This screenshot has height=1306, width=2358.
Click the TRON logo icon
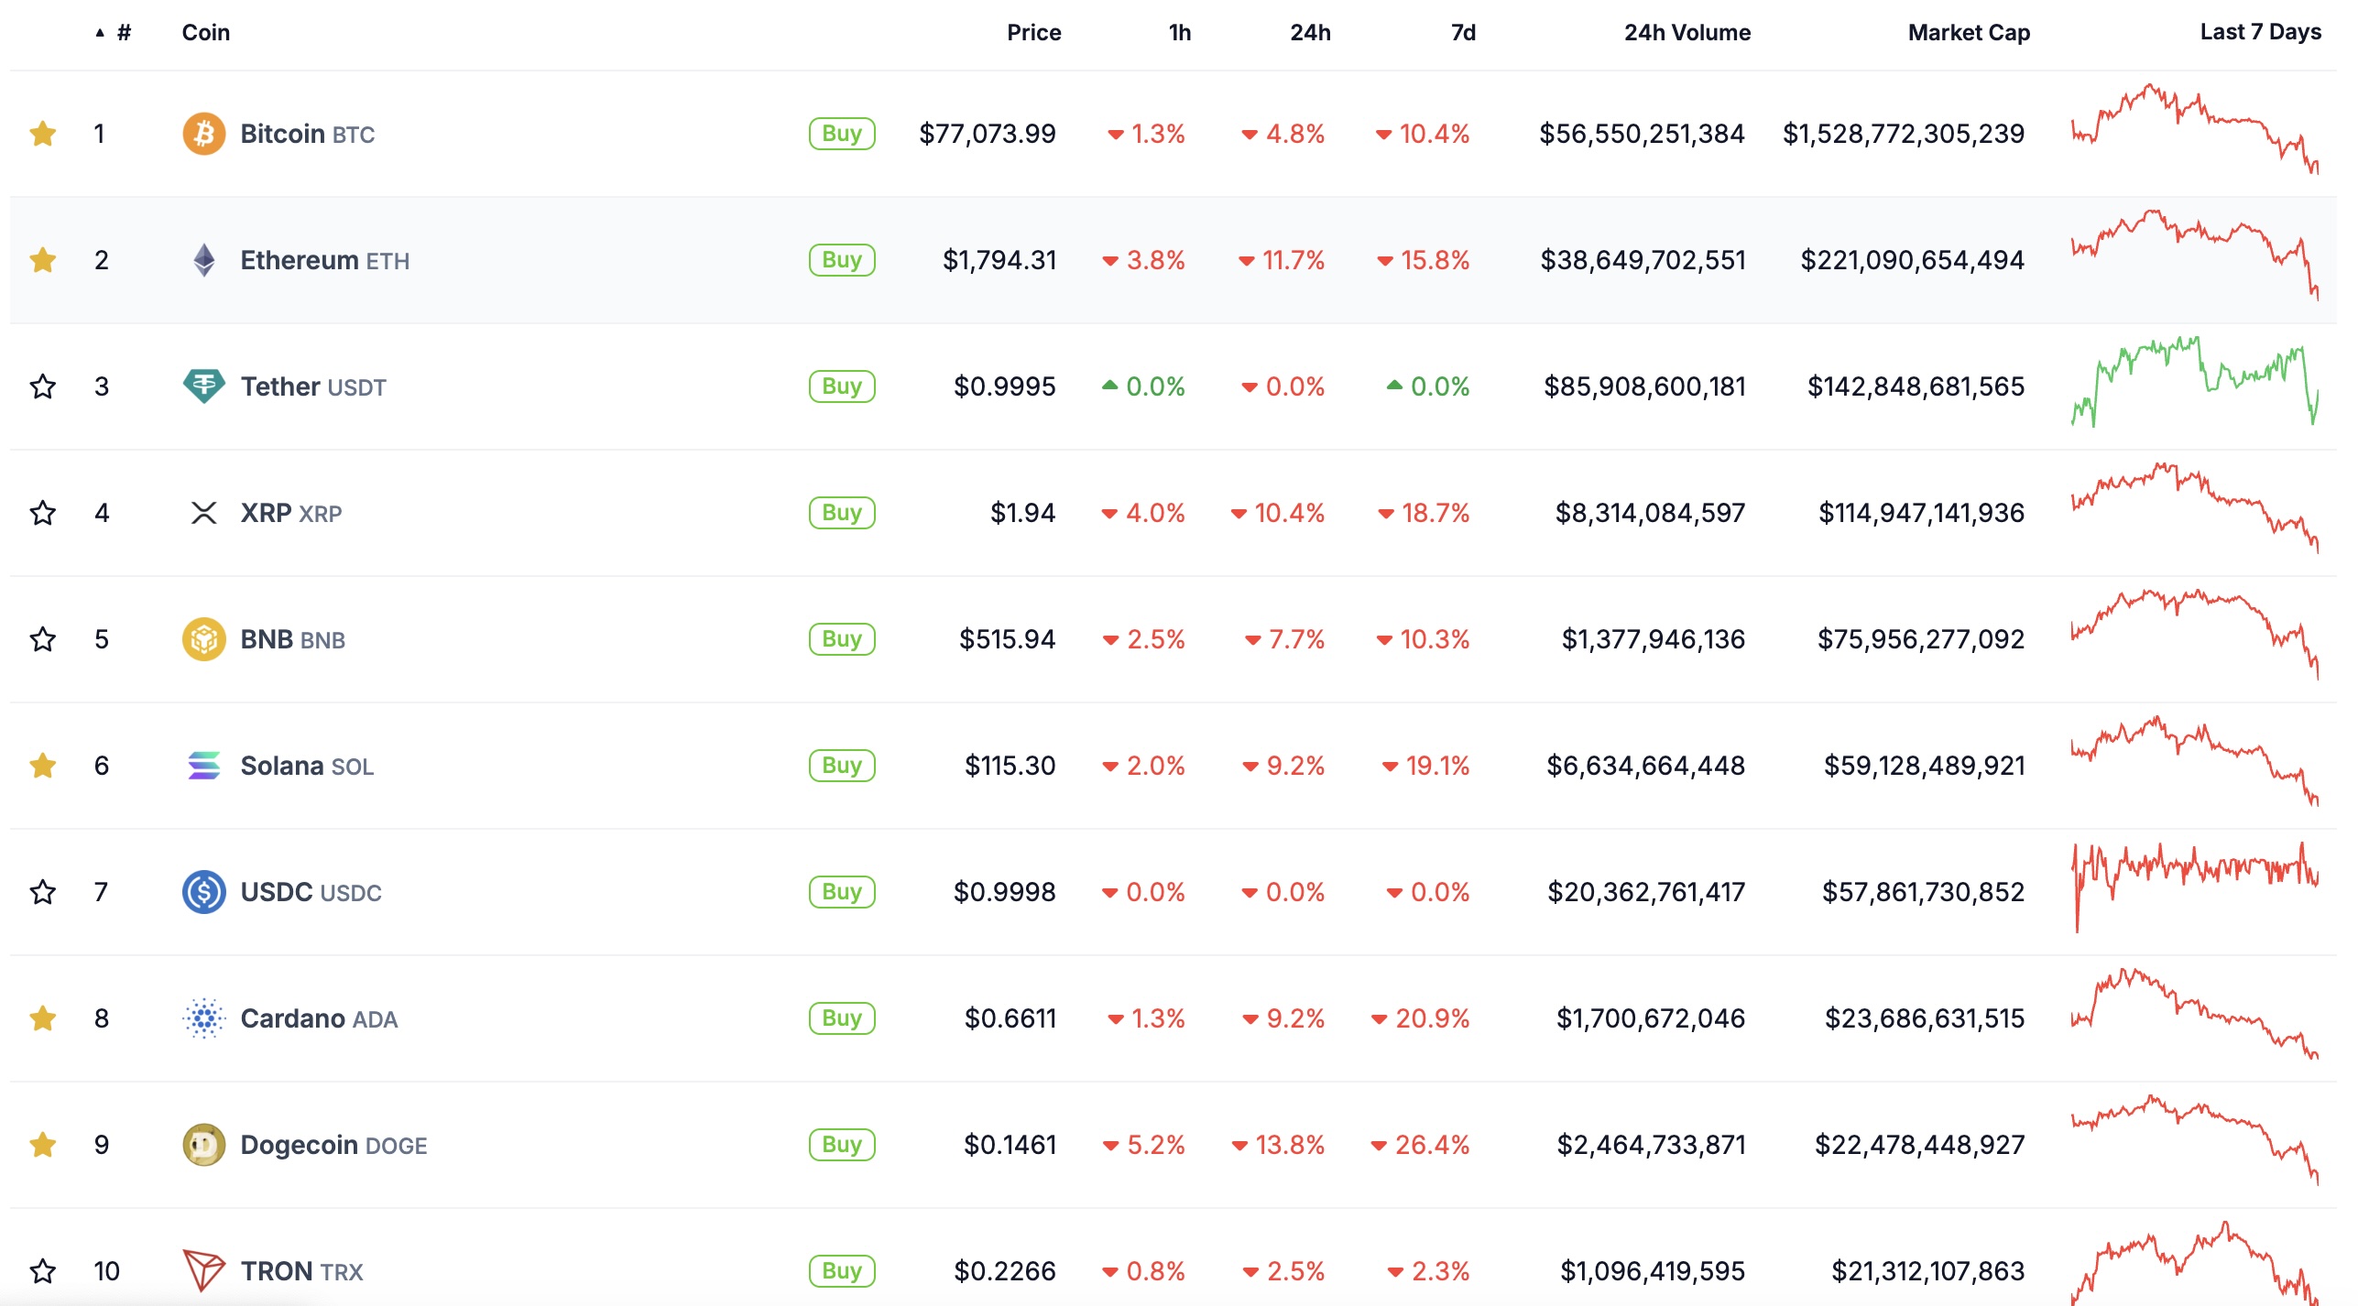tap(203, 1271)
